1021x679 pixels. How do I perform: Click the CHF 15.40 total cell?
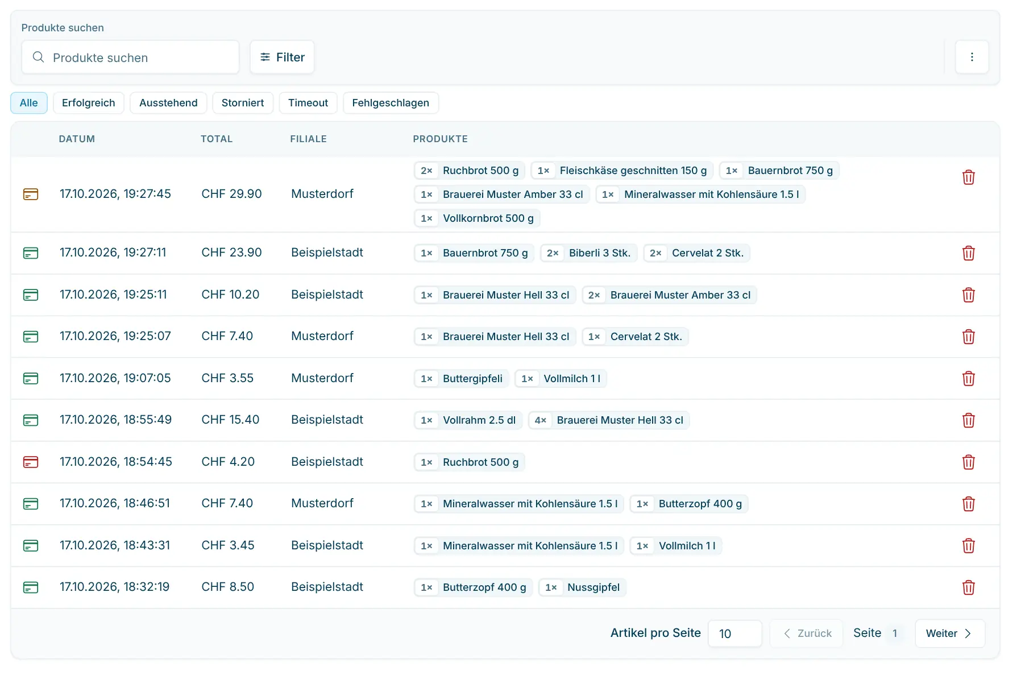pos(230,420)
